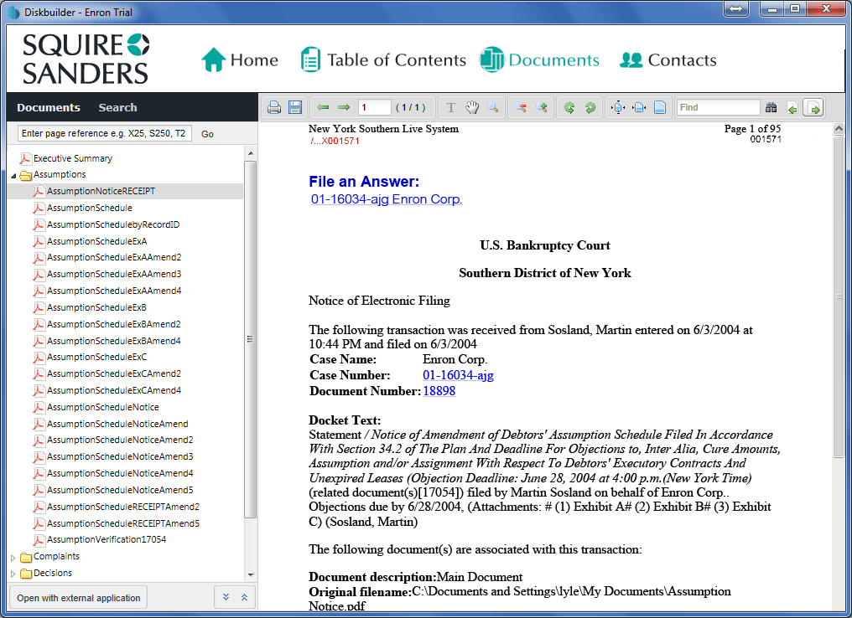Image resolution: width=852 pixels, height=618 pixels.
Task: Open the 01-16034-ajg Enron Corp. link
Action: [387, 199]
